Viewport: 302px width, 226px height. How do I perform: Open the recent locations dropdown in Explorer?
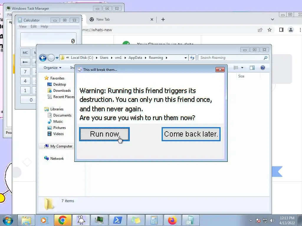click(x=57, y=58)
